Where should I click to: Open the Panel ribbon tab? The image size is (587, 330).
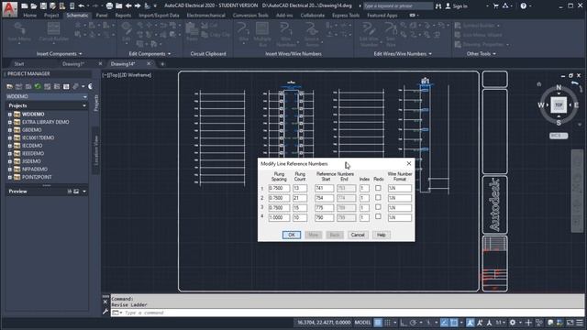[x=102, y=16]
